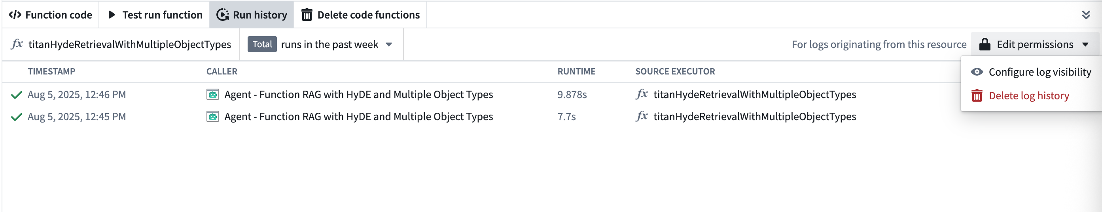
Task: Click the Total badge
Action: click(262, 45)
